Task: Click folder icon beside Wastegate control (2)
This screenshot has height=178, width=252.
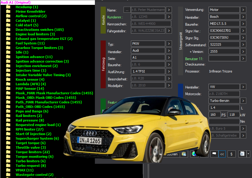Action: (8, 175)
